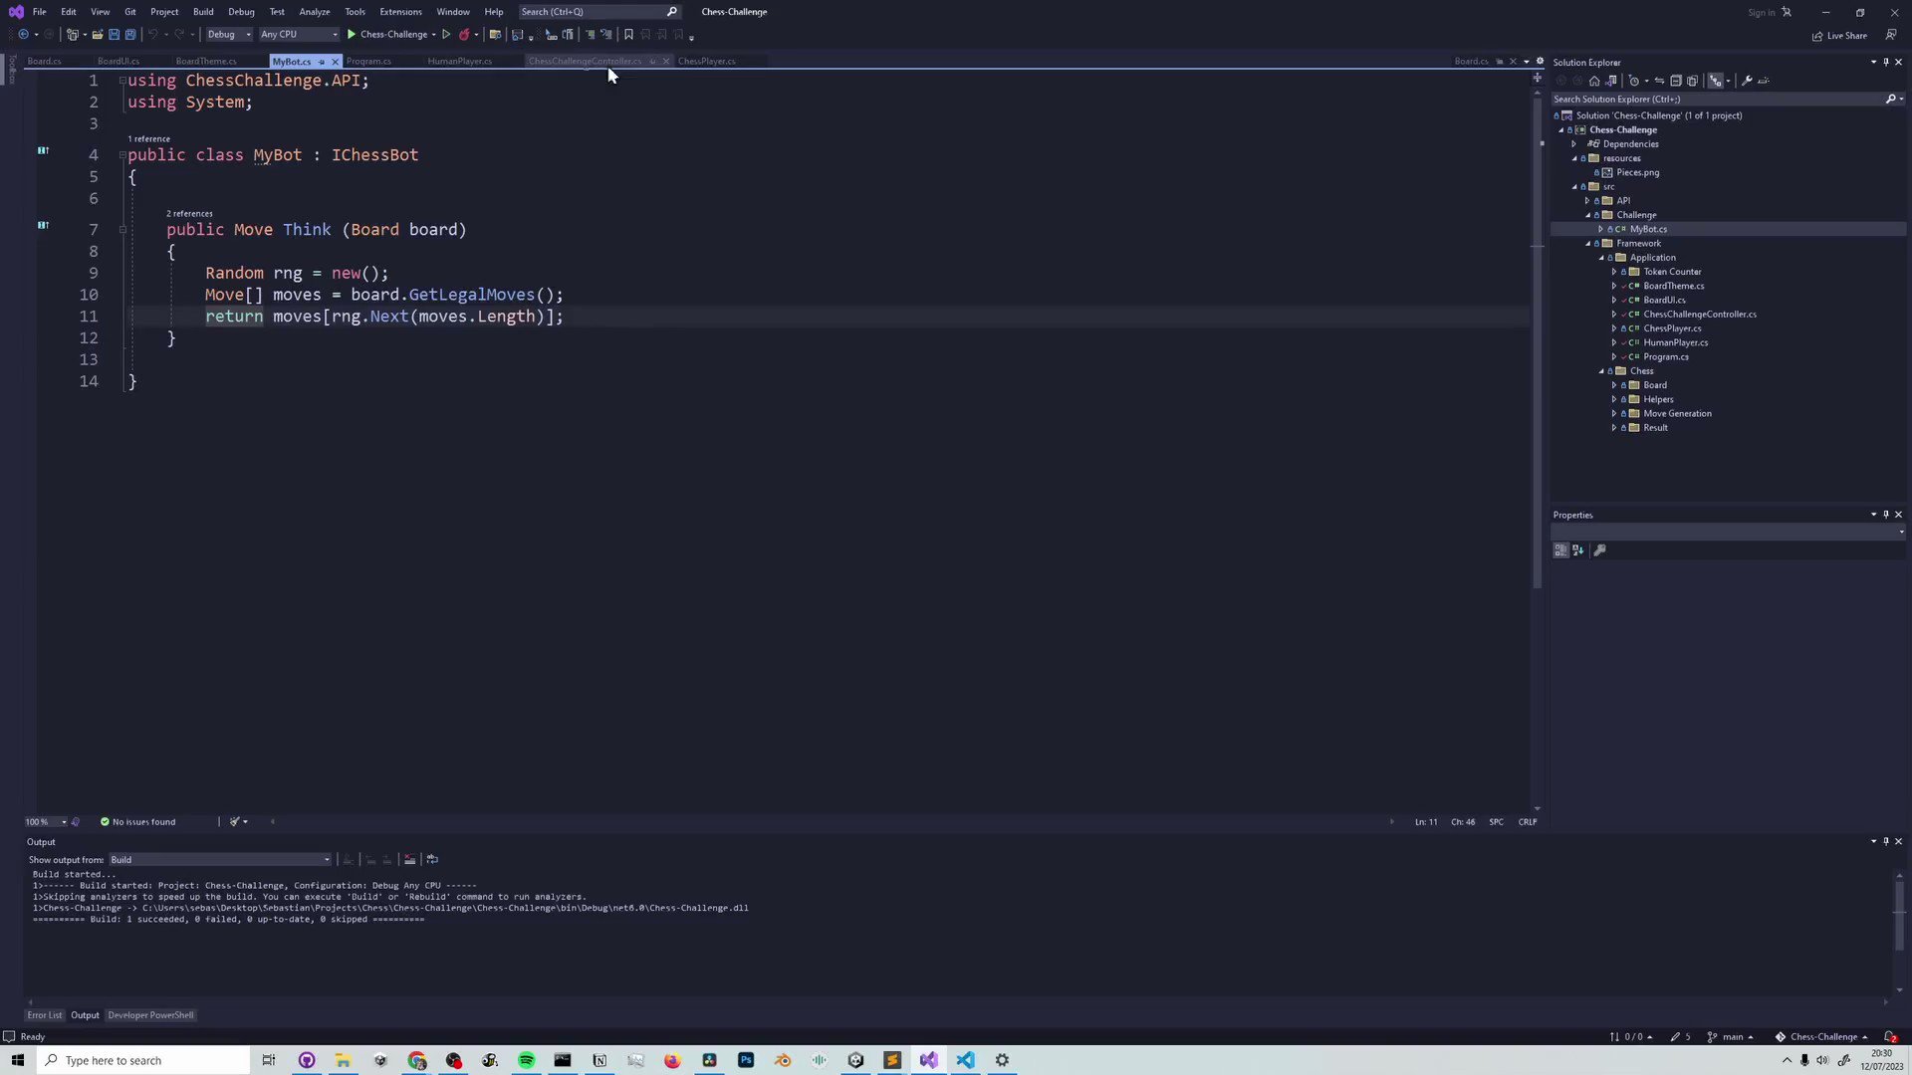Toggle Preview Selected Items in Solution Explorer
Screen dimensions: 1912x1075
(x=1716, y=81)
